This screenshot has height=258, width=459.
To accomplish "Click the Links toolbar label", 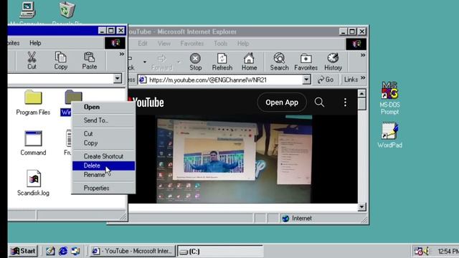I will pyautogui.click(x=351, y=80).
